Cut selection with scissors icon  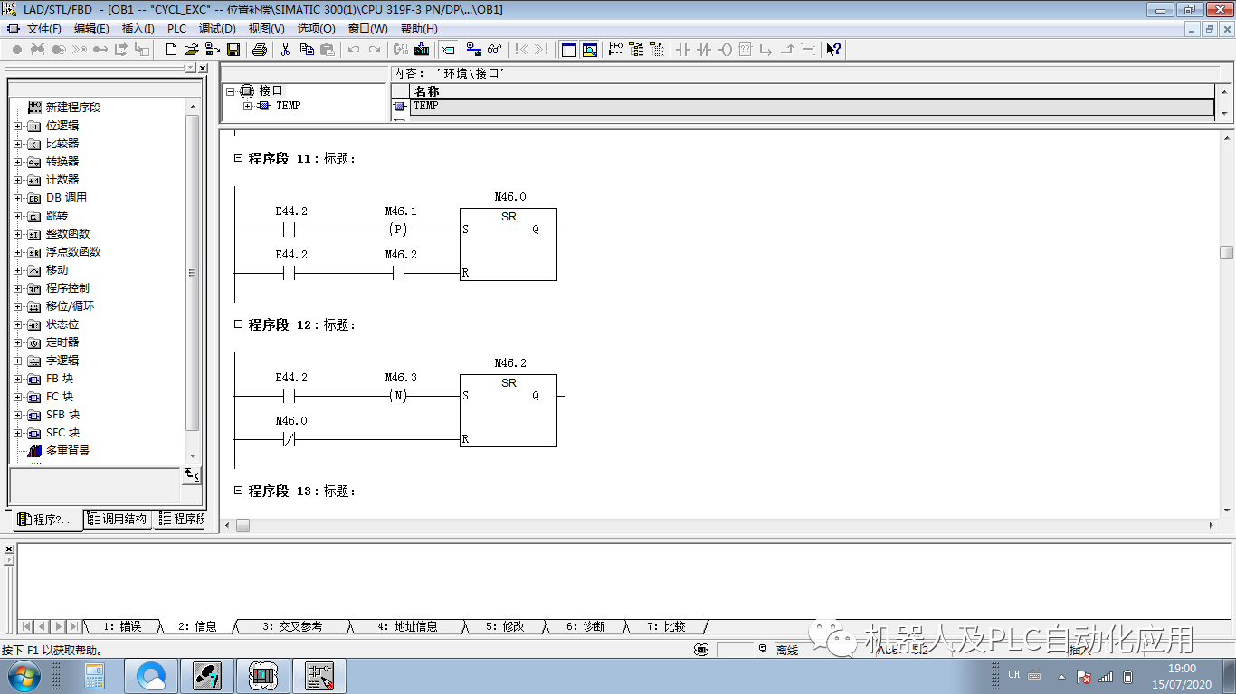tap(285, 50)
